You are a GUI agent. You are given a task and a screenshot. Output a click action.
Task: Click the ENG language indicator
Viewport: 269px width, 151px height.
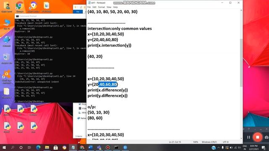pyautogui.click(x=245, y=147)
